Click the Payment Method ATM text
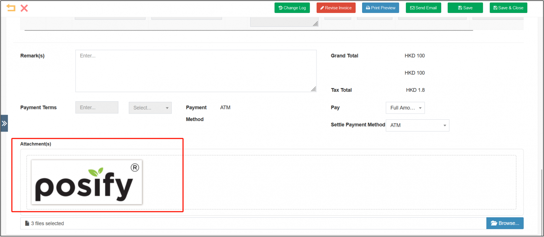The height and width of the screenshot is (237, 544). point(225,107)
